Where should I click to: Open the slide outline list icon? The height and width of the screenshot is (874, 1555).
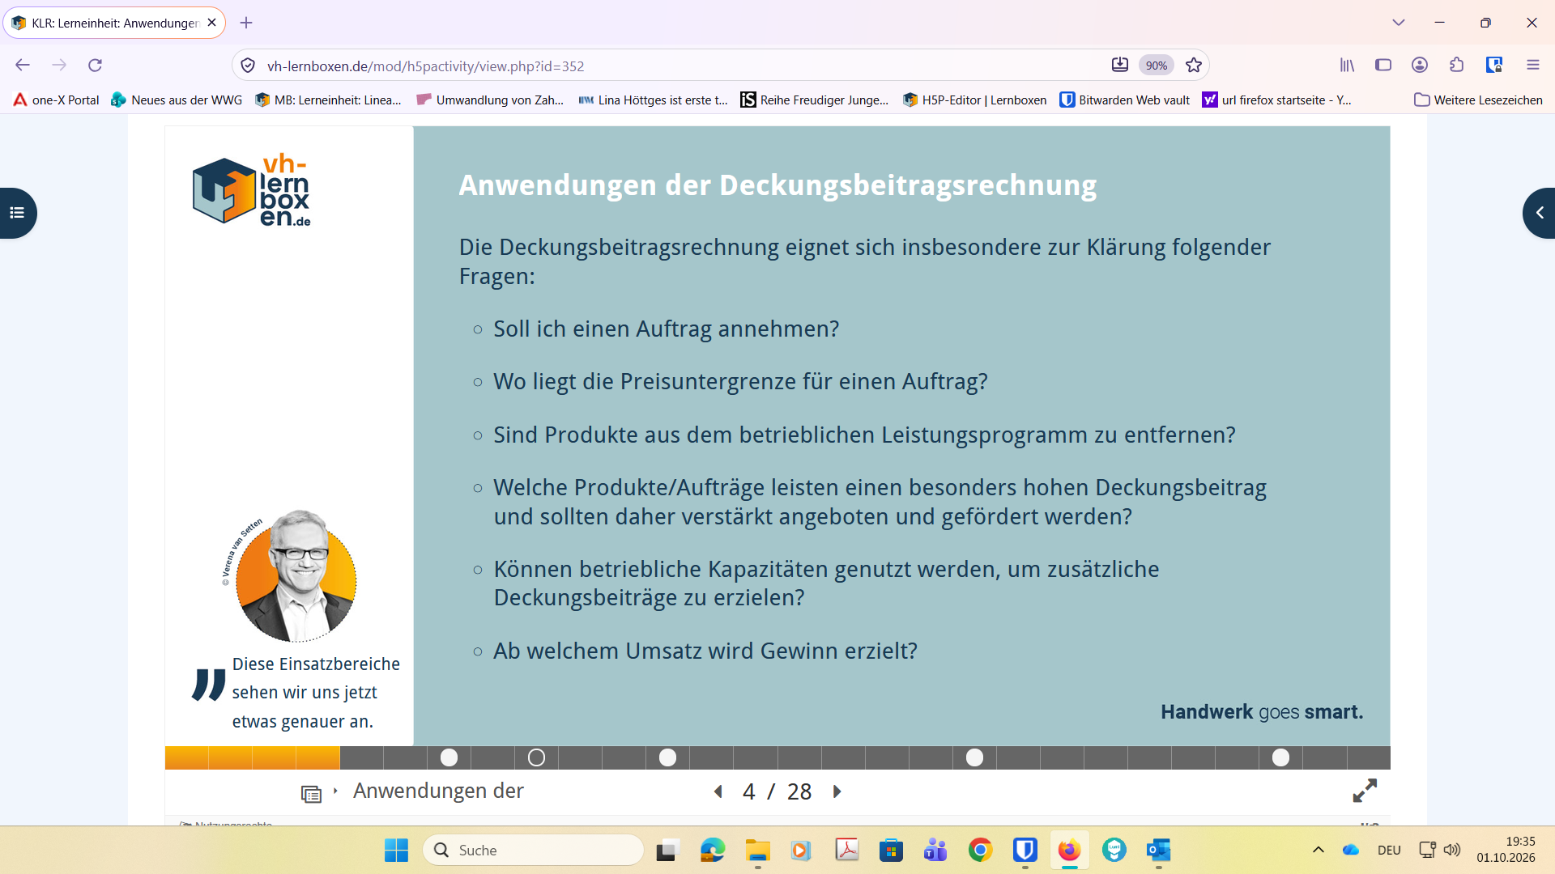click(x=311, y=794)
